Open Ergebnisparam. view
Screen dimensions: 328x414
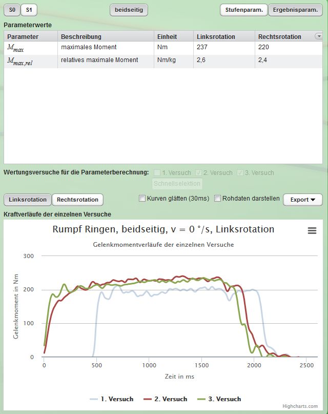295,10
